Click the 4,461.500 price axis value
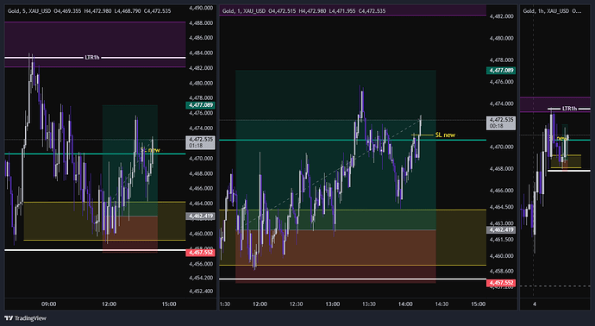 [501, 240]
